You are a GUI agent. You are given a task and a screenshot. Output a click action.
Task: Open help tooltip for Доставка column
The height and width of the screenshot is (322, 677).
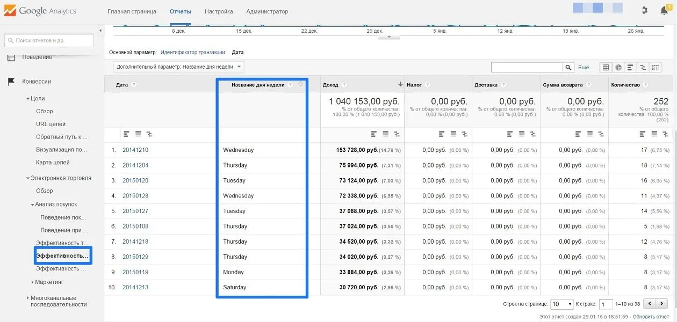(503, 85)
